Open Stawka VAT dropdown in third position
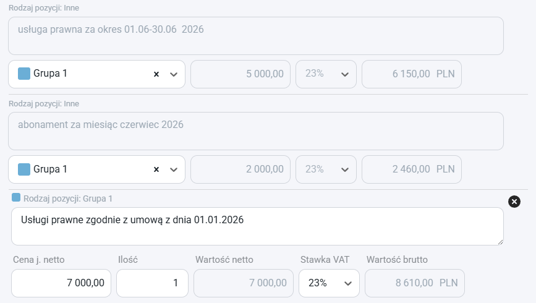 click(x=329, y=283)
